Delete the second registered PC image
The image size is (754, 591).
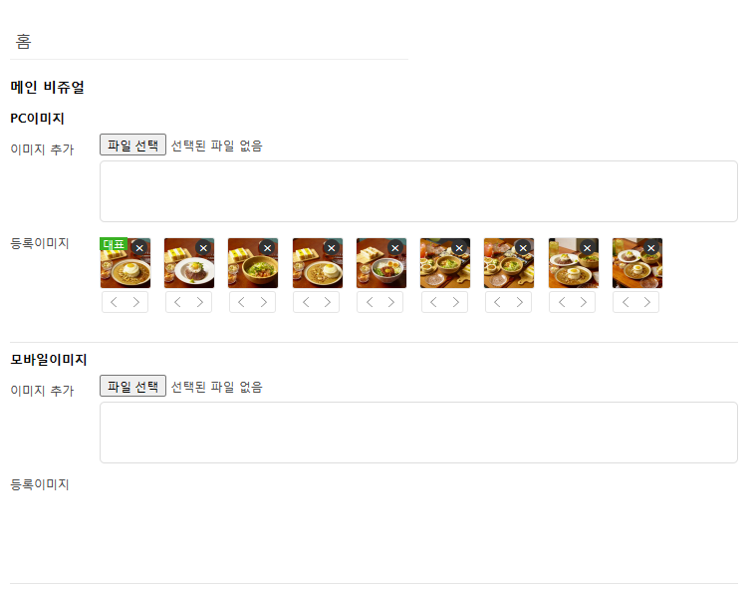coord(203,248)
